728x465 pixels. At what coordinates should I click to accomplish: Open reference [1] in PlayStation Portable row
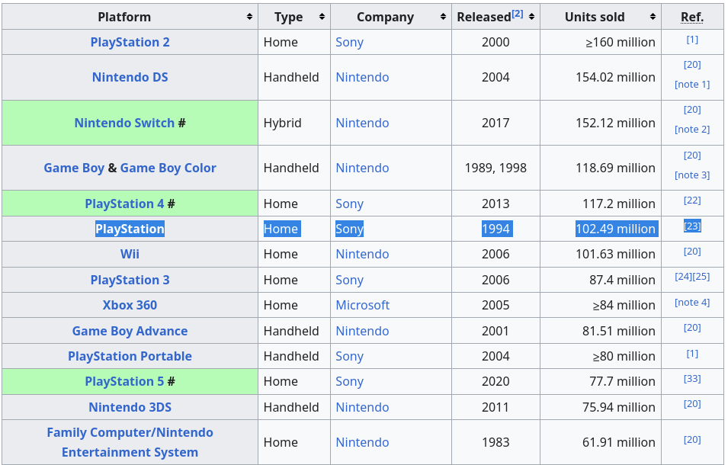692,354
